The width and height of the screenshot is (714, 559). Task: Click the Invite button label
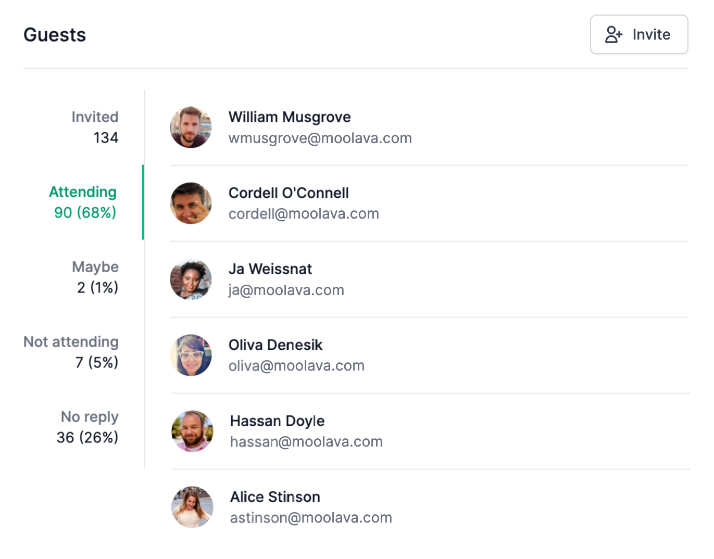pos(651,34)
